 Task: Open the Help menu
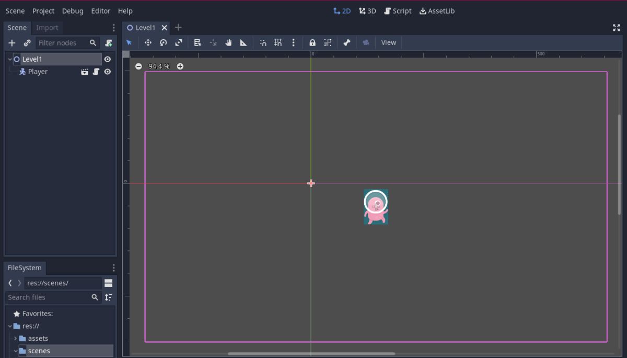point(125,11)
